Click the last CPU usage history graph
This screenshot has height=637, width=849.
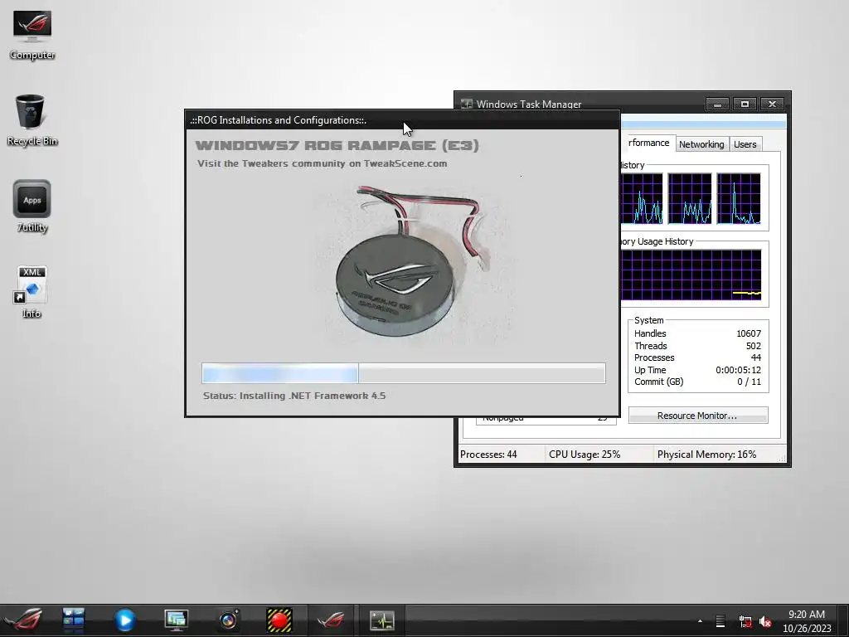pyautogui.click(x=739, y=198)
